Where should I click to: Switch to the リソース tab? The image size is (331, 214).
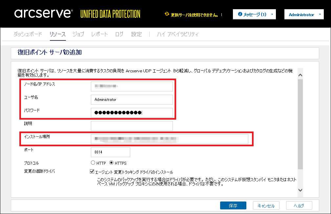pyautogui.click(x=58, y=34)
